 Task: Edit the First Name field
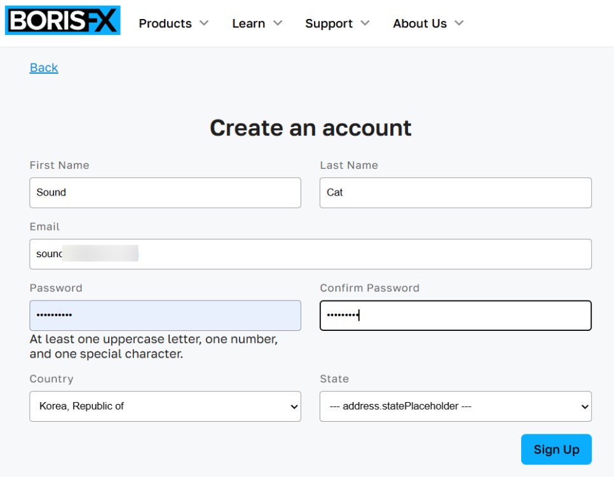pyautogui.click(x=165, y=192)
